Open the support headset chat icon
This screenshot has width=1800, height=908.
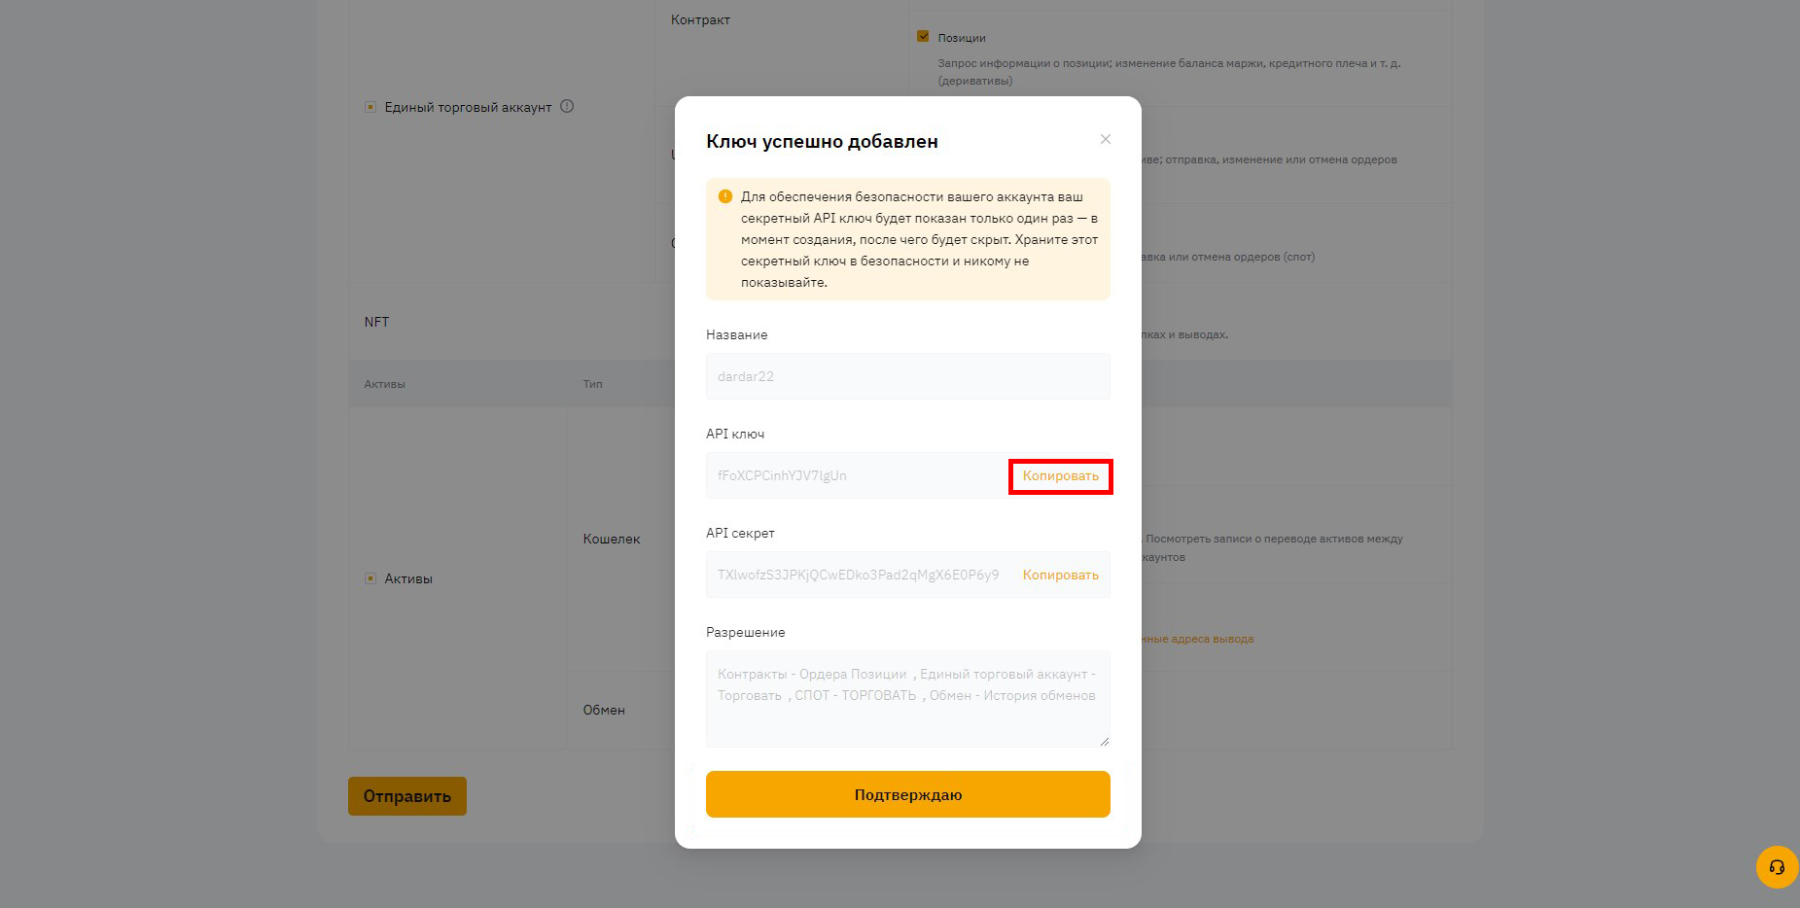1777,867
